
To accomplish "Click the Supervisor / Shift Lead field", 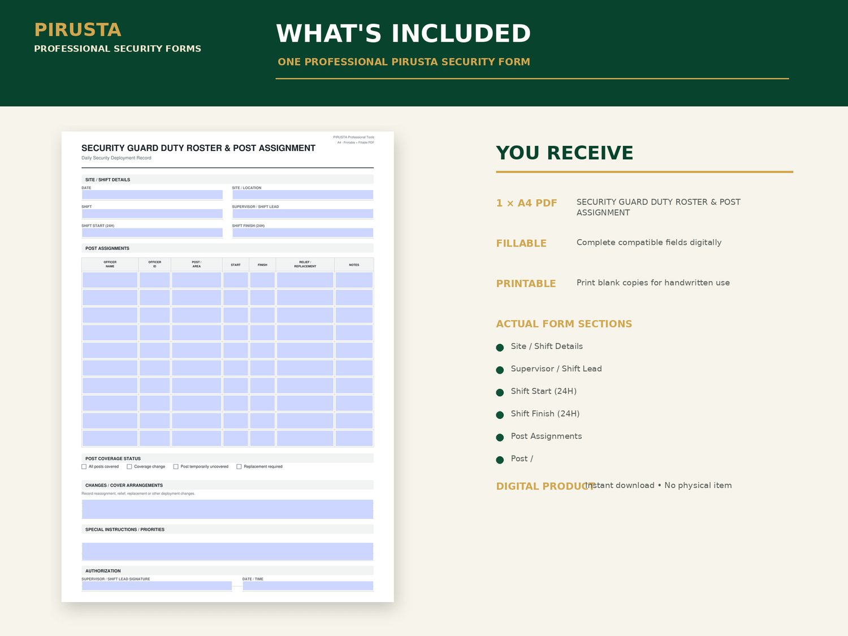I will coord(302,214).
